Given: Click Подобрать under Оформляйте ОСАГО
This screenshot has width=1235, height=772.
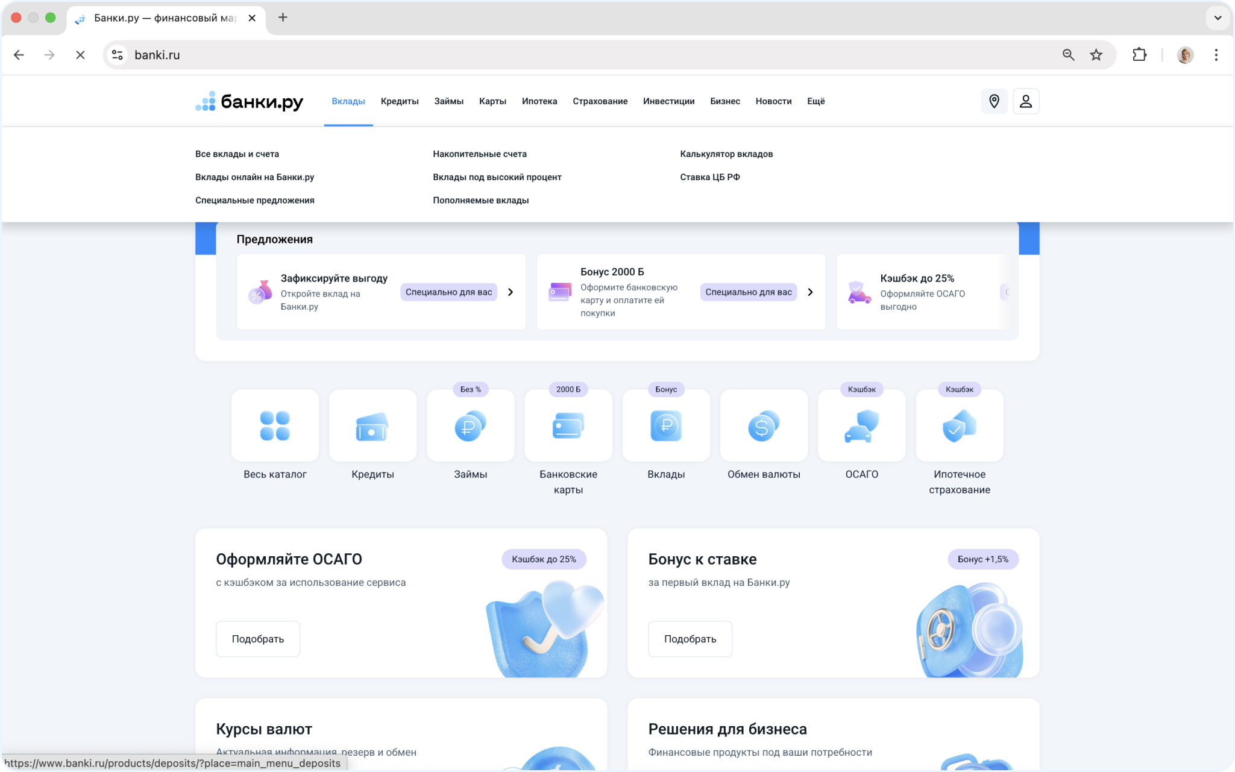Looking at the screenshot, I should point(258,639).
